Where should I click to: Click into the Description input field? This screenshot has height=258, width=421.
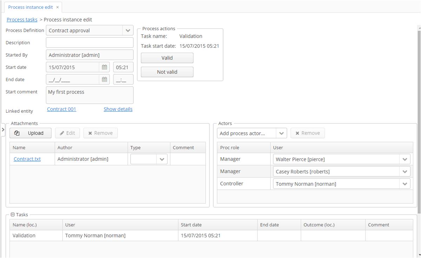(x=89, y=43)
